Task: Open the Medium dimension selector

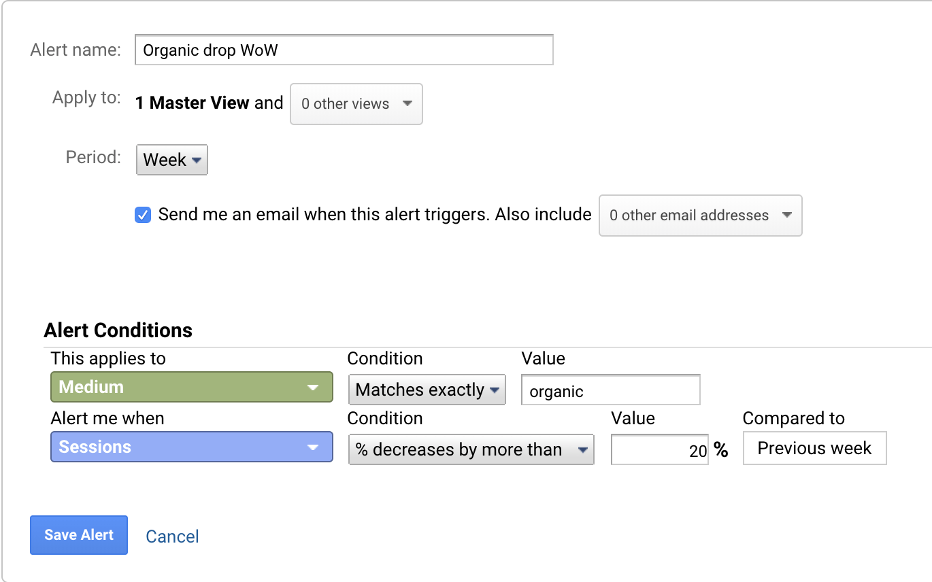Action: click(190, 386)
